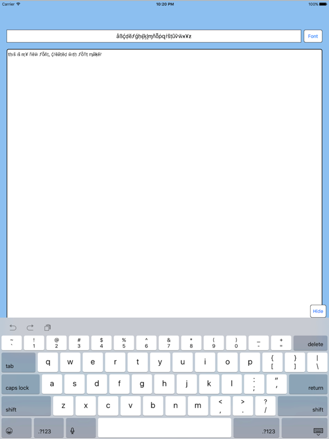Tap the tab key
Image resolution: width=329 pixels, height=439 pixels.
[x=18, y=362]
